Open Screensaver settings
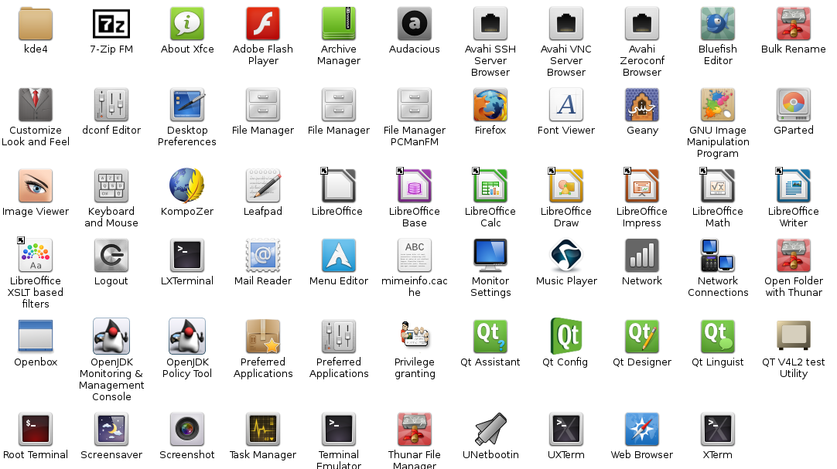Viewport: 837px width, 469px height. [111, 429]
